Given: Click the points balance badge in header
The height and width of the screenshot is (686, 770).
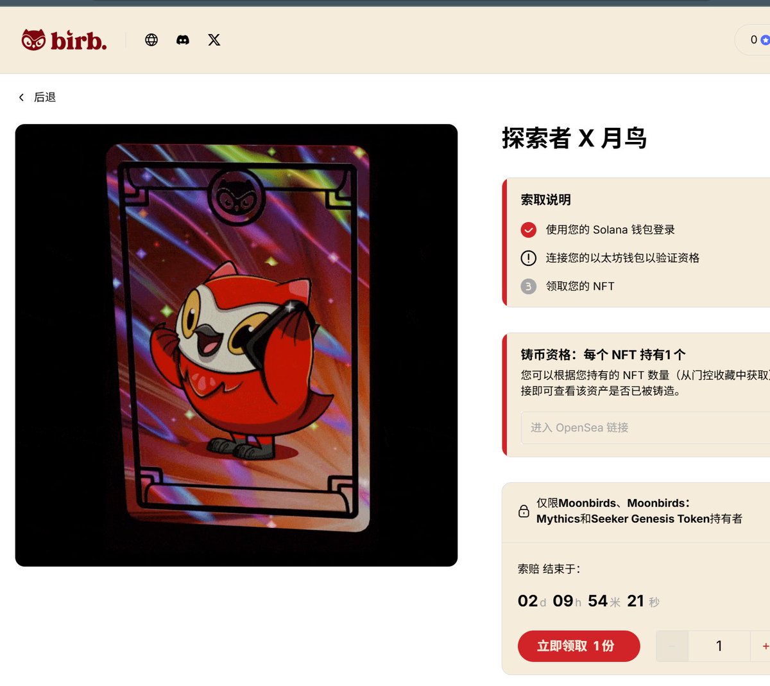Looking at the screenshot, I should [753, 40].
